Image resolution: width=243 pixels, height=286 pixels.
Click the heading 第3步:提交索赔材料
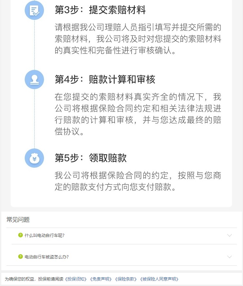pyautogui.click(x=100, y=10)
